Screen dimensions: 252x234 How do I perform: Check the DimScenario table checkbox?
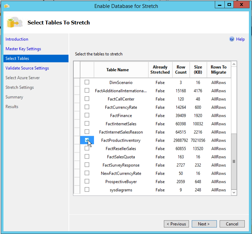[87, 82]
